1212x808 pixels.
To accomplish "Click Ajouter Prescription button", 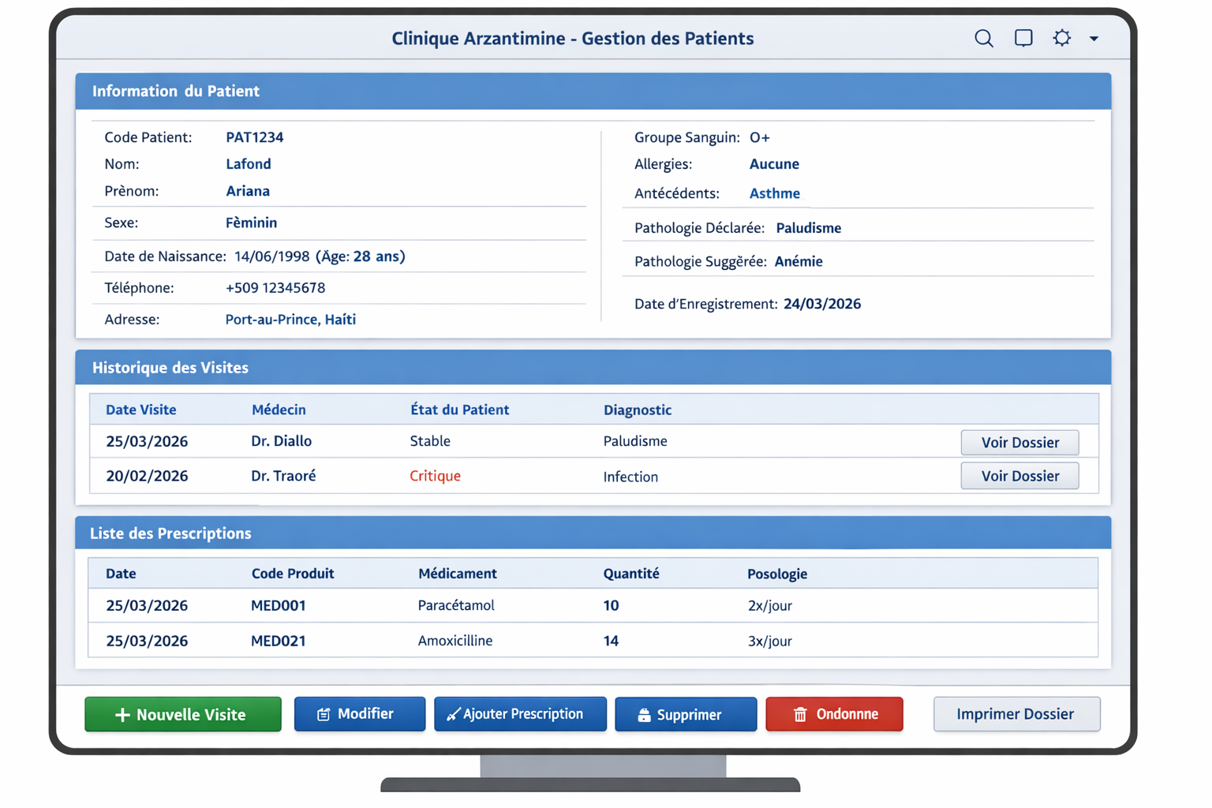I will (x=520, y=714).
